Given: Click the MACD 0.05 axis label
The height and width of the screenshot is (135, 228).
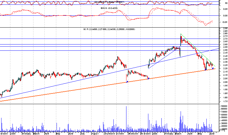Looking at the screenshot, I should [225, 9].
